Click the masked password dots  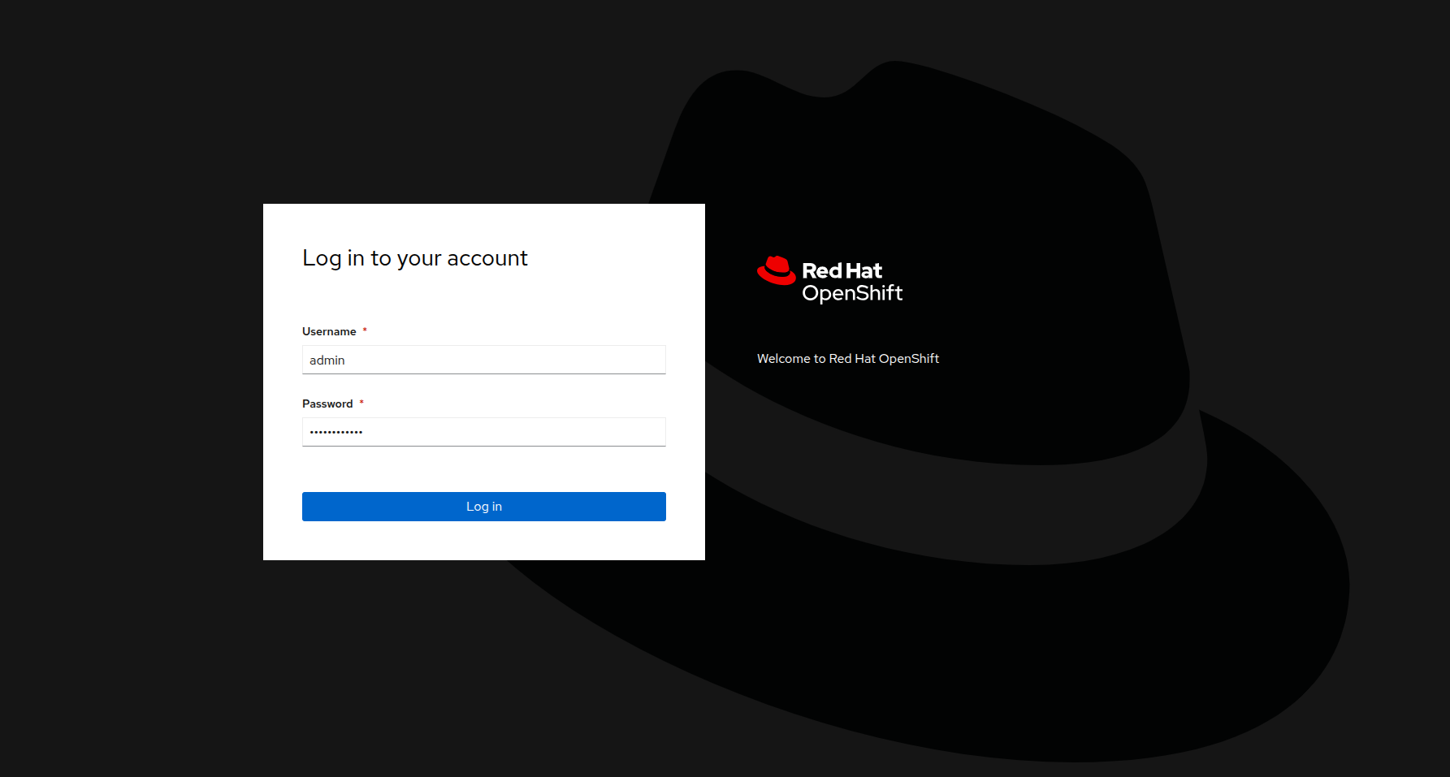click(x=336, y=432)
